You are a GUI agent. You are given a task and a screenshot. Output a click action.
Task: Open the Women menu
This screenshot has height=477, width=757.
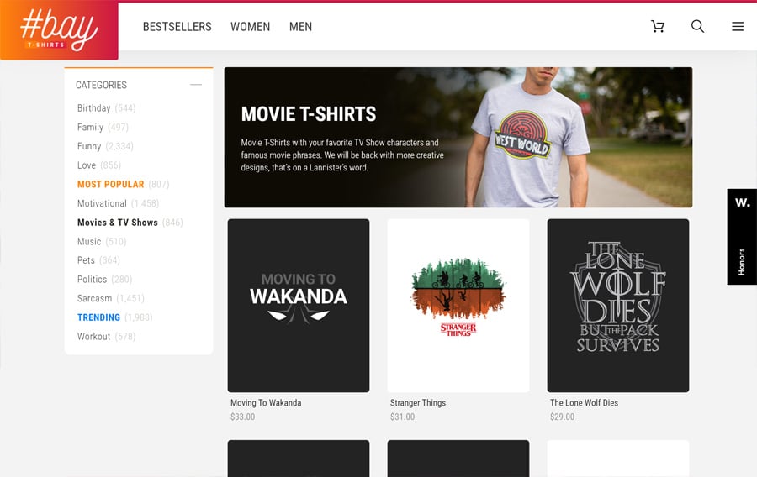click(250, 27)
